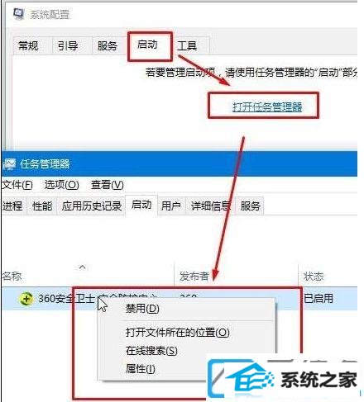Choose 禁用(D) from the context menu
Viewport: 364px width, 402px height.
pyautogui.click(x=142, y=308)
